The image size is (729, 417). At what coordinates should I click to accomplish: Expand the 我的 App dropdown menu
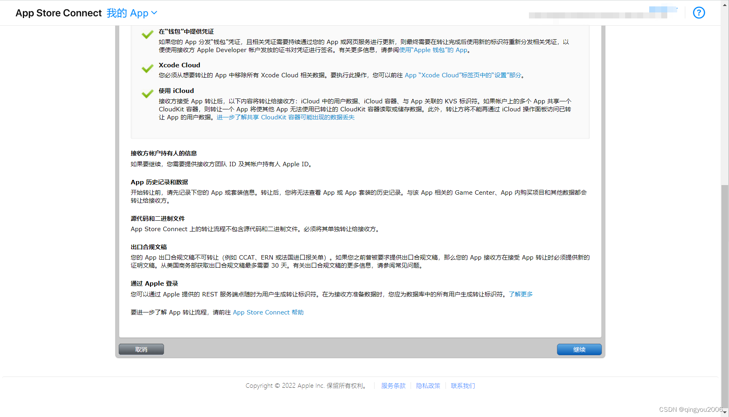pos(132,13)
